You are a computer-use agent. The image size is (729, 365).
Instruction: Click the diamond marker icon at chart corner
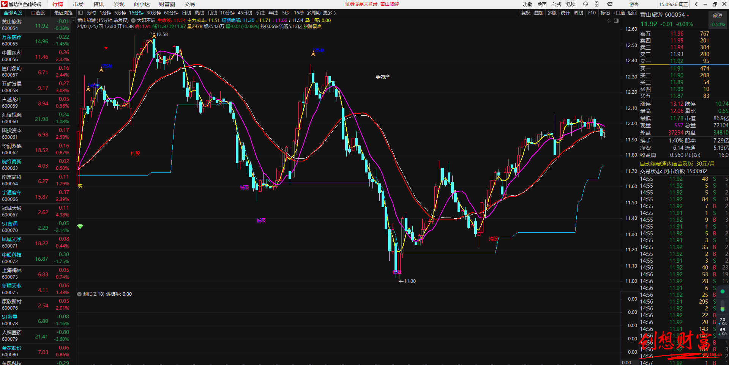pyautogui.click(x=609, y=20)
